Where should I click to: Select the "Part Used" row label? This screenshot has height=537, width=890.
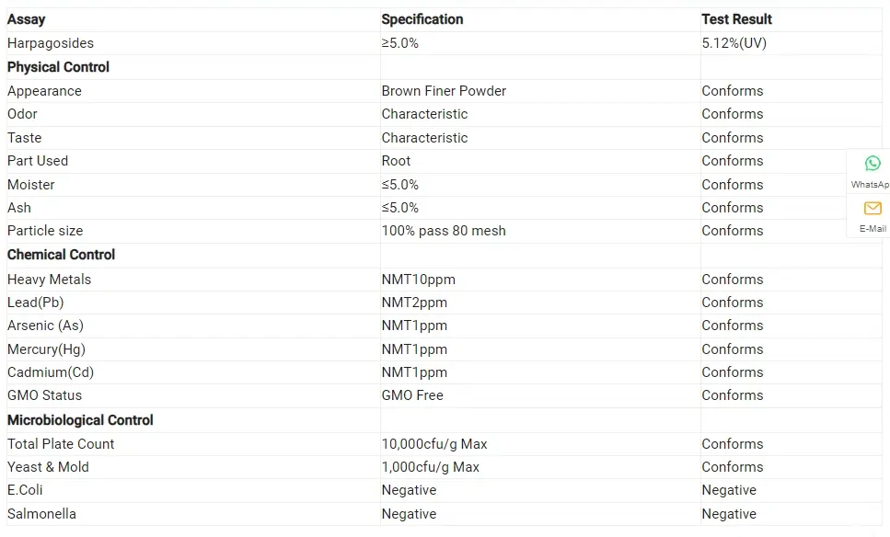coord(38,161)
